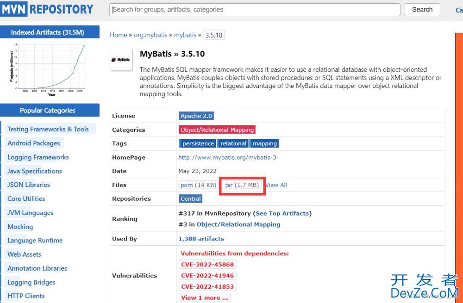This screenshot has height=303, width=463.
Task: Click the MyBatis artifact logo thumbnail
Action: pyautogui.click(x=121, y=60)
